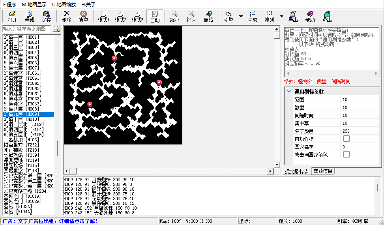This screenshot has width=384, height=225.
Task: Collapse the 通用刷怪参数 section
Action: pos(289,91)
